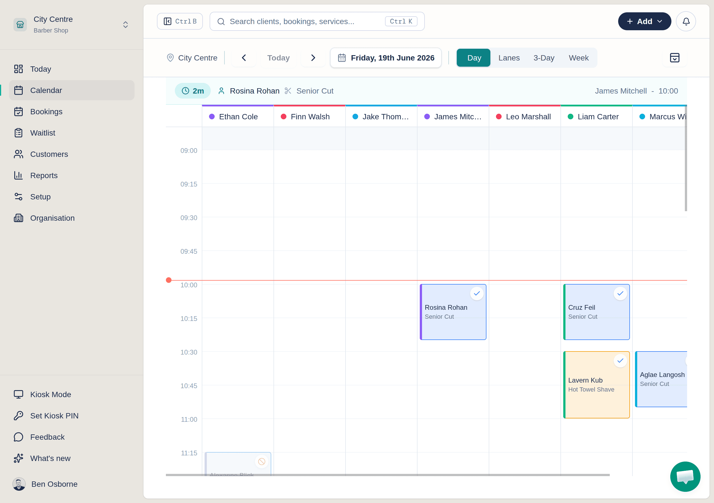The width and height of the screenshot is (714, 503).
Task: Open Cruz Feil Senior Cut appointment
Action: (x=597, y=312)
